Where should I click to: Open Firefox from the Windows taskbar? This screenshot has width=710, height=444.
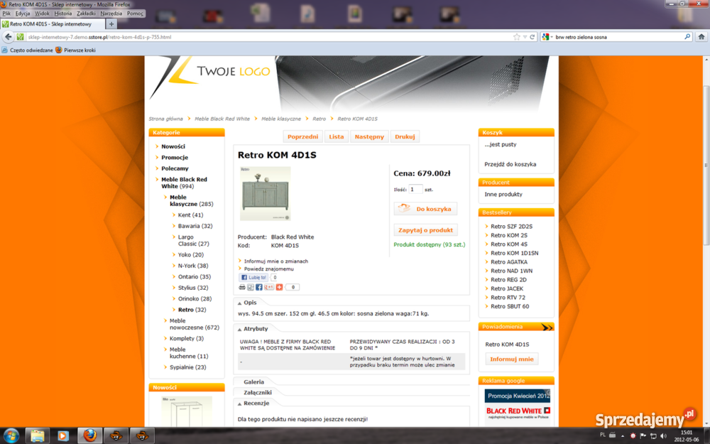(x=89, y=435)
